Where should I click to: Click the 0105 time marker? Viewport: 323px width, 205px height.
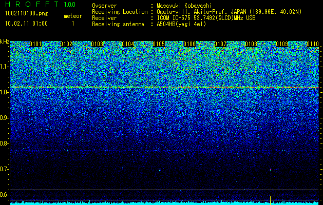(x=159, y=44)
